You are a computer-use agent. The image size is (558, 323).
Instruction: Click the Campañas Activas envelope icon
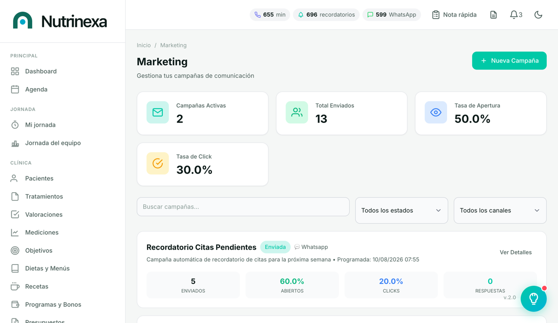tap(158, 112)
